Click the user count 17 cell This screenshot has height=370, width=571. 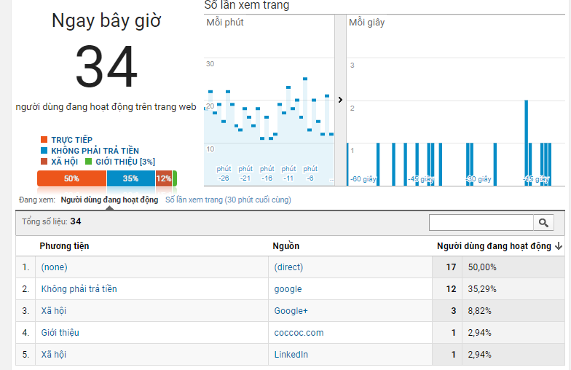pyautogui.click(x=451, y=267)
